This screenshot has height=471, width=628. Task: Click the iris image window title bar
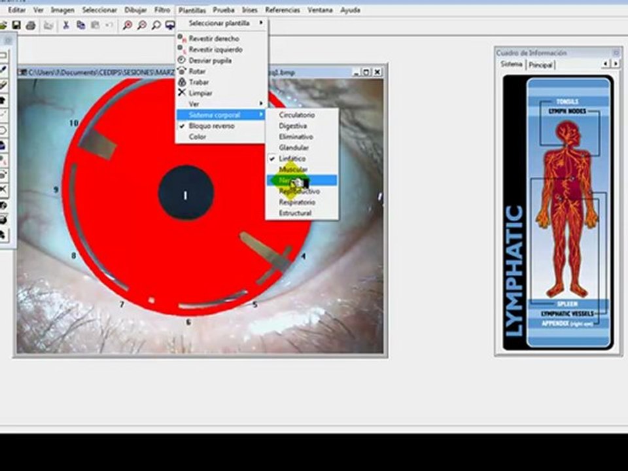click(200, 73)
